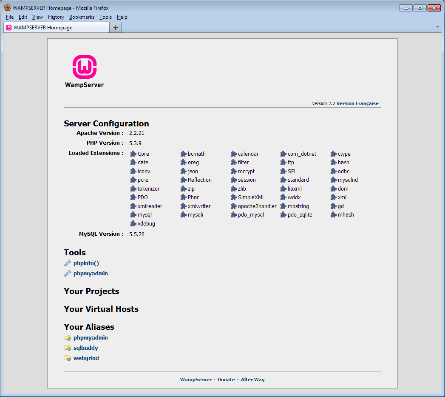Click the puzzle icon beside calendar
Screen dimensions: 445x397
point(234,154)
